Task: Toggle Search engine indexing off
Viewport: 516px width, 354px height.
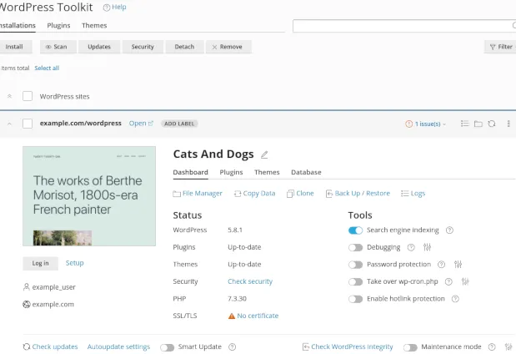Action: click(x=355, y=230)
